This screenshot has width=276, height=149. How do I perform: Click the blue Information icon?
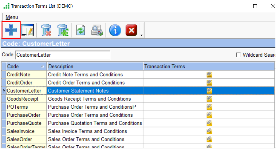pos(115,30)
